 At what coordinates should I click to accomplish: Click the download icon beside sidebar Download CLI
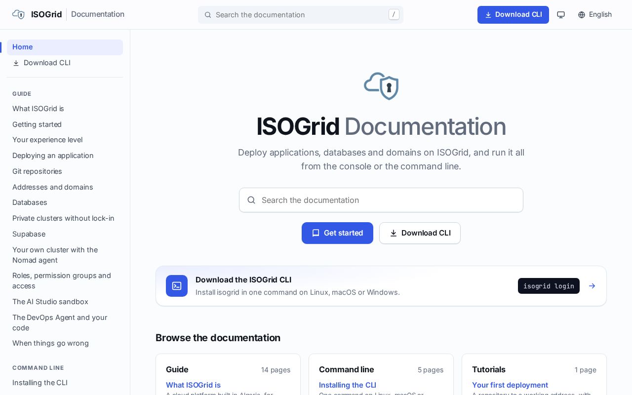coord(16,63)
